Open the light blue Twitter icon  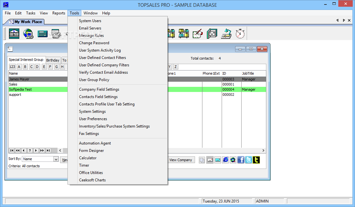248,160
